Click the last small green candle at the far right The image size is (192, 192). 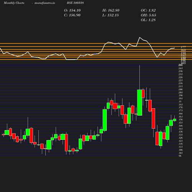[175, 120]
